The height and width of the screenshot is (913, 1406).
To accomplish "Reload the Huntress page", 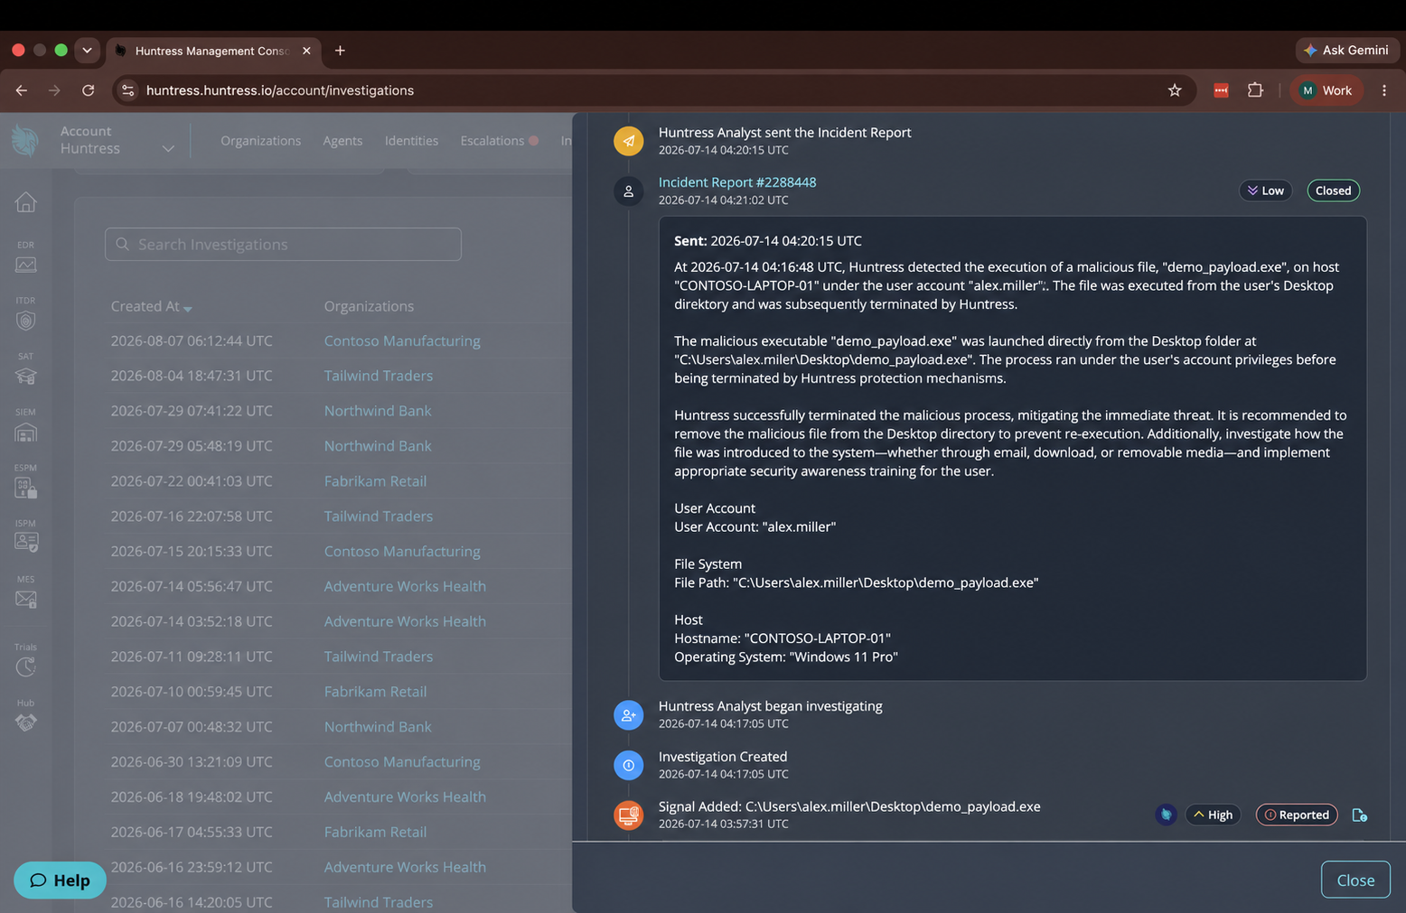I will tap(88, 90).
